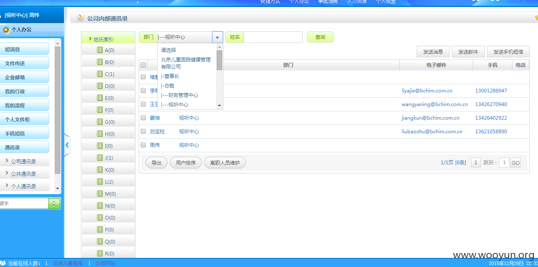The height and width of the screenshot is (267, 538).
Task: Check the box next to 姜坤
Action: click(143, 118)
